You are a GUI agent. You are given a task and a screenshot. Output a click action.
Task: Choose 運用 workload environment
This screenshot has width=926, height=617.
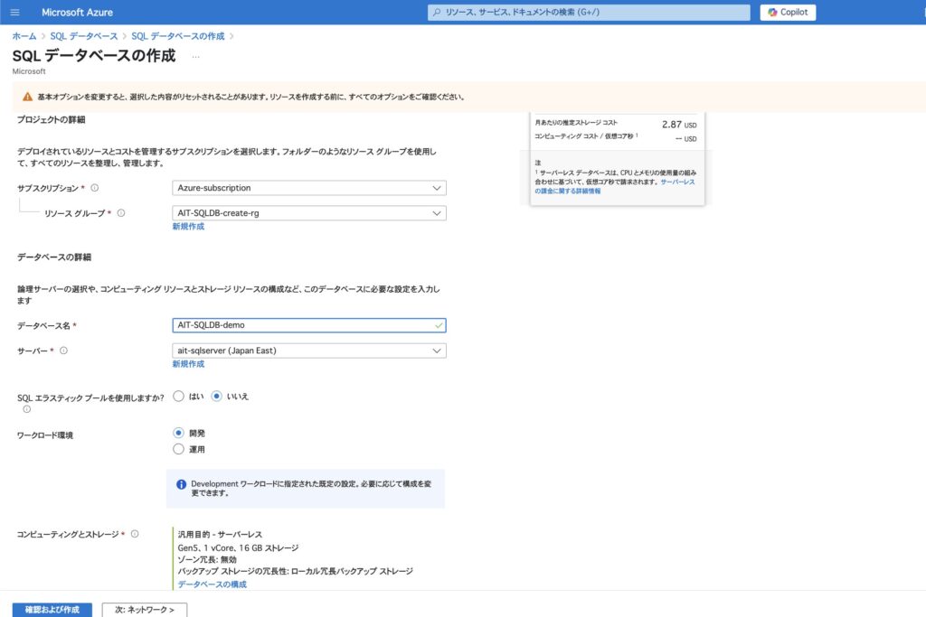[x=178, y=449]
